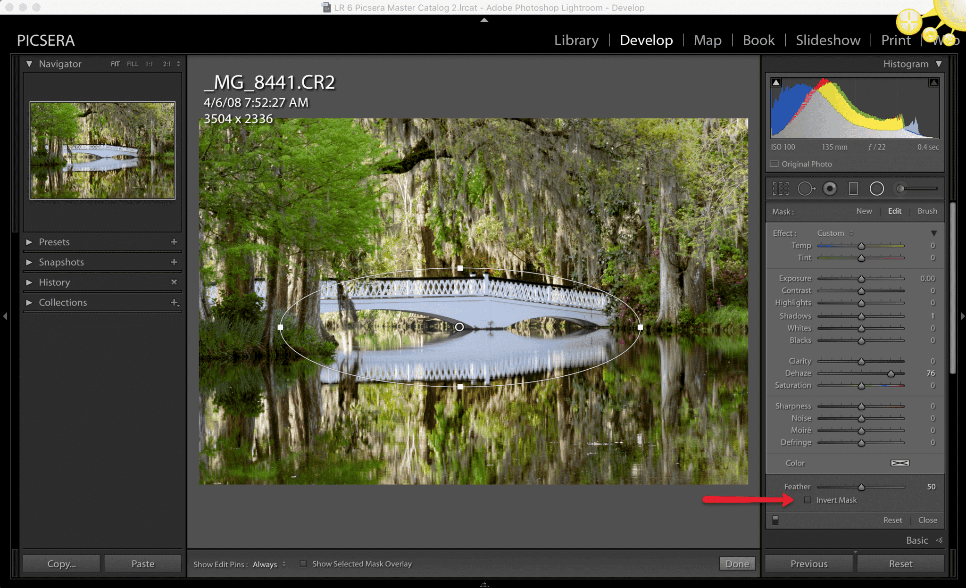This screenshot has height=588, width=966.
Task: Toggle the Original Photo checkbox
Action: (774, 164)
